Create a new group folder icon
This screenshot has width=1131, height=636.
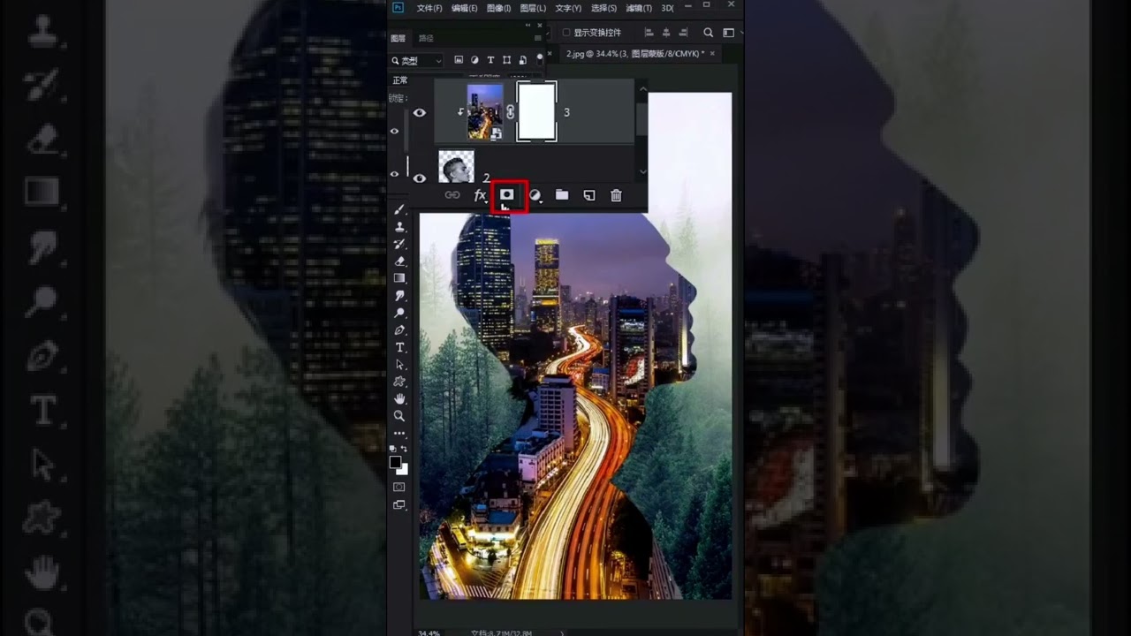[x=562, y=195]
